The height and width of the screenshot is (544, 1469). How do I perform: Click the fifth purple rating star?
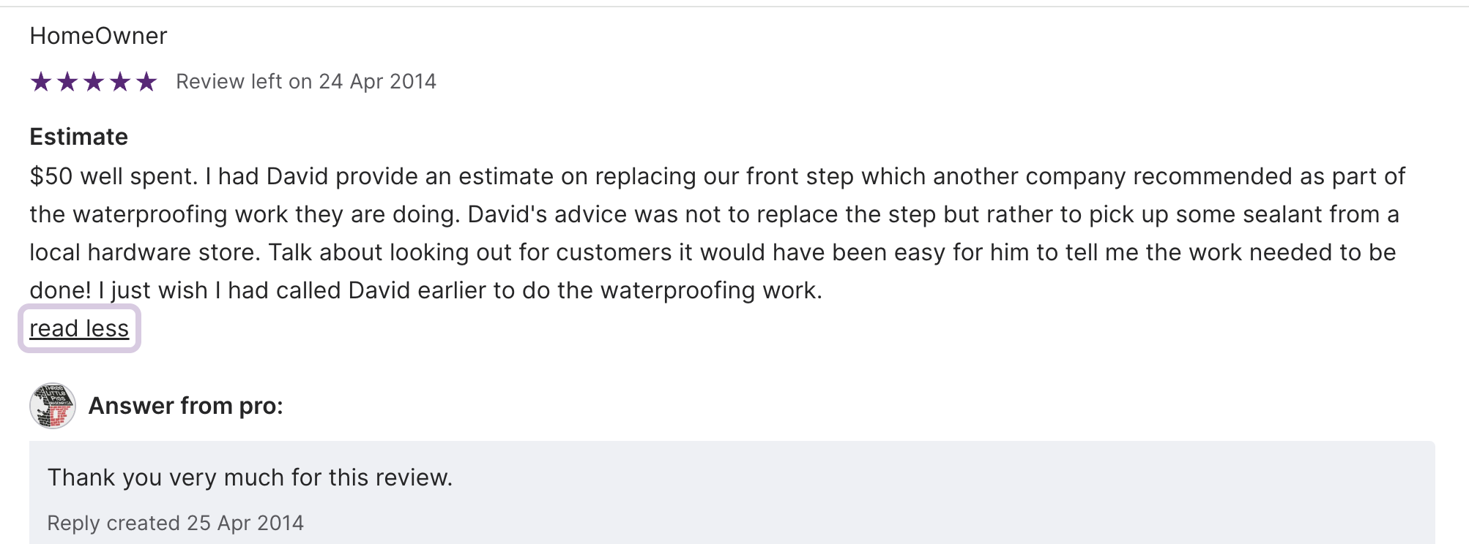(x=146, y=82)
